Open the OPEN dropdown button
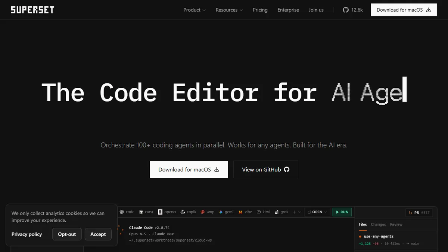The width and height of the screenshot is (448, 252). pos(317,212)
